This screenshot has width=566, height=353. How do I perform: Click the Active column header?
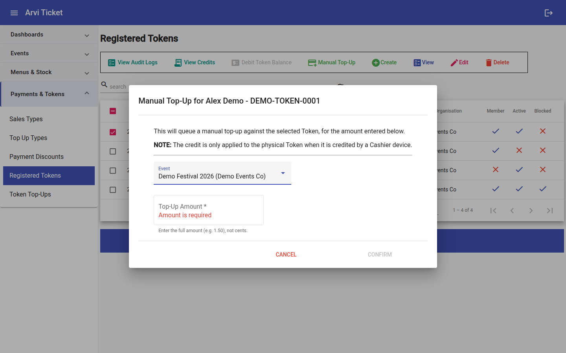[x=519, y=111]
